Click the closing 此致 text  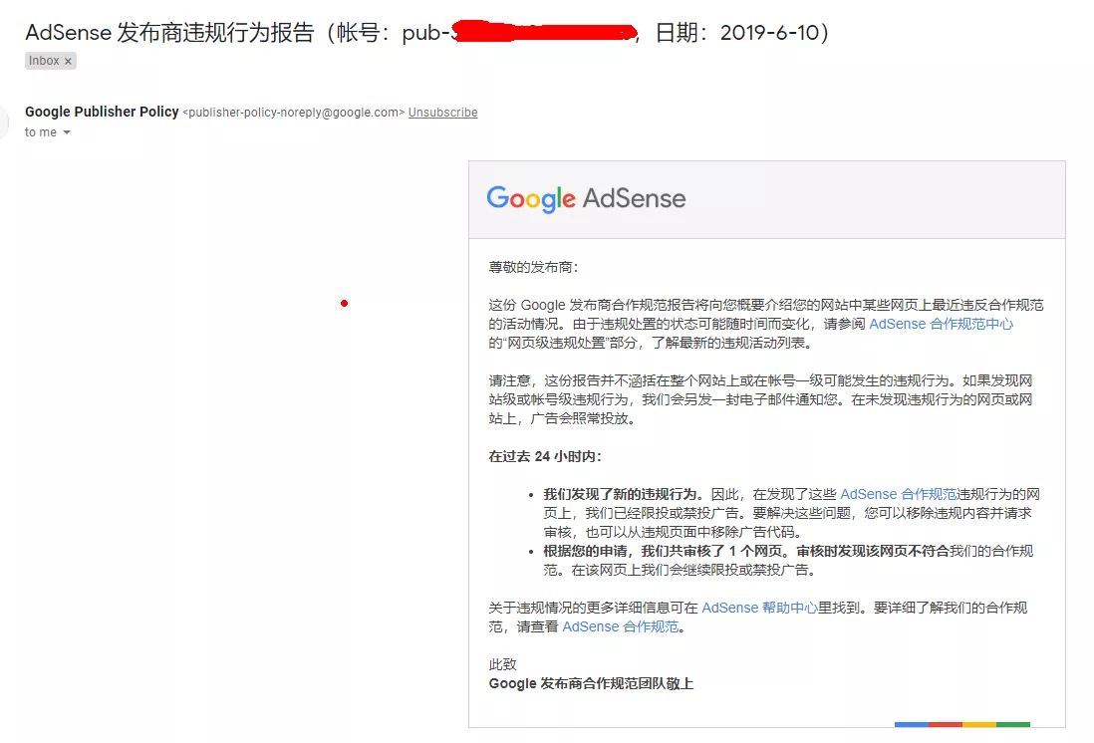502,664
